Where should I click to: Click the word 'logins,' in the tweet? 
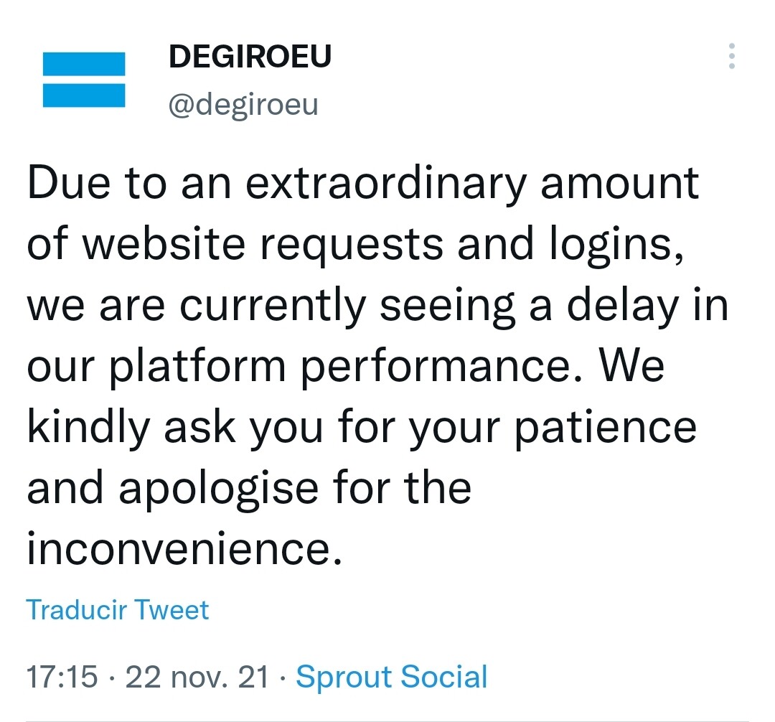[x=617, y=244]
